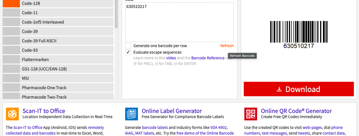This screenshot has width=359, height=136.
Task: Open the Online QR Code Generator heading
Action: (296, 111)
